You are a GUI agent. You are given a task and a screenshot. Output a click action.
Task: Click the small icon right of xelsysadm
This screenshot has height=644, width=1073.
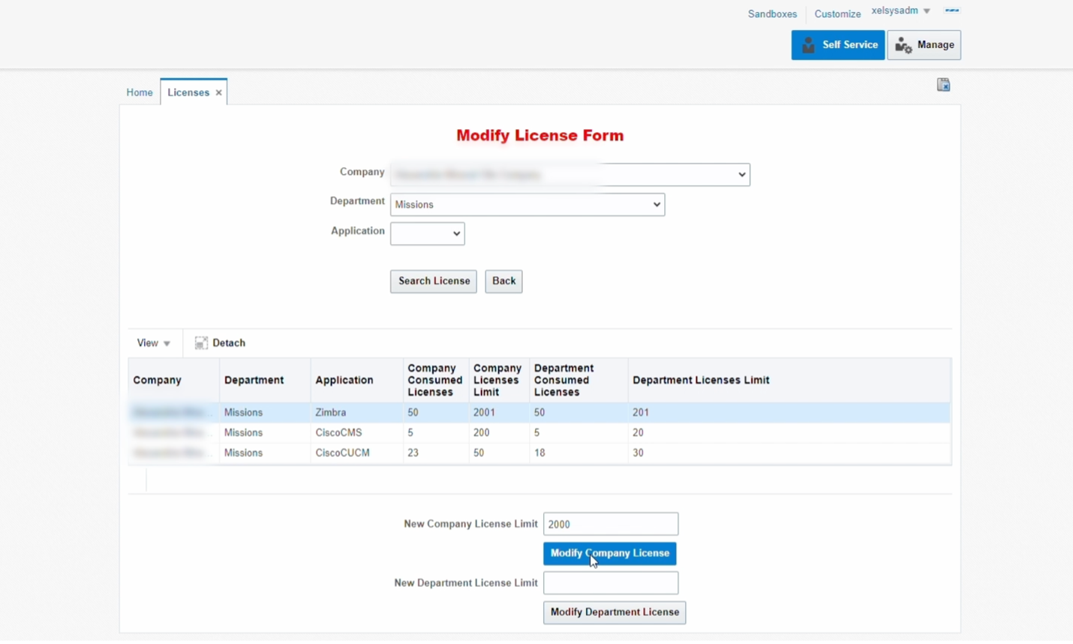coord(952,11)
